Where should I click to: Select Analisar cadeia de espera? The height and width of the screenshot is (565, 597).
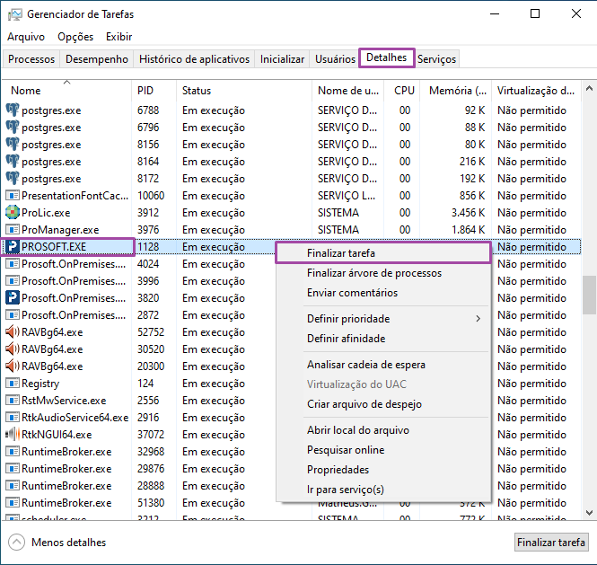click(x=383, y=365)
